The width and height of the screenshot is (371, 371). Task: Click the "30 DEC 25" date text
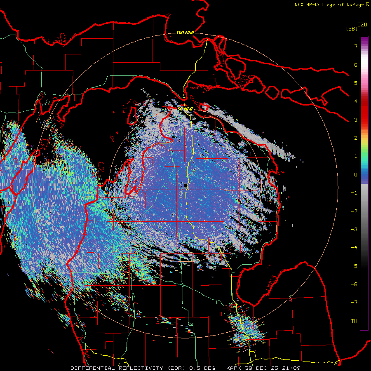pyautogui.click(x=261, y=368)
